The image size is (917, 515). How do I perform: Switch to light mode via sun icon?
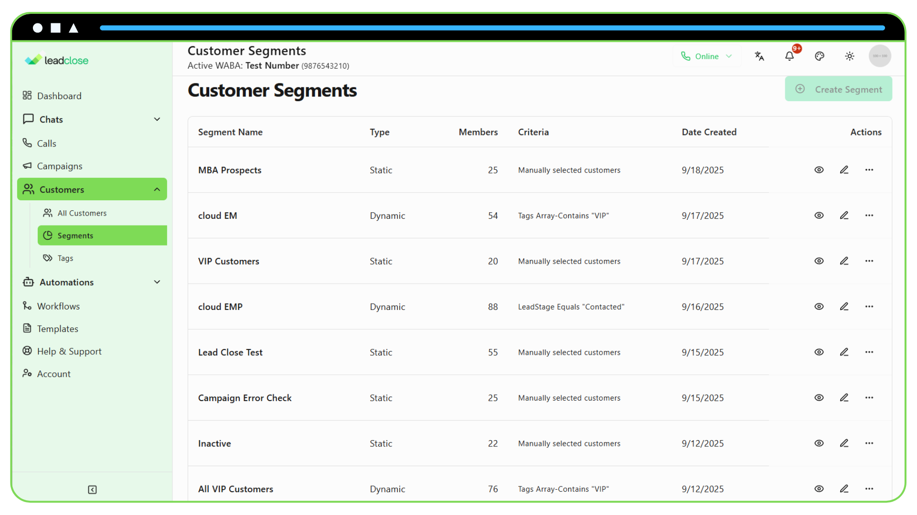tap(850, 56)
